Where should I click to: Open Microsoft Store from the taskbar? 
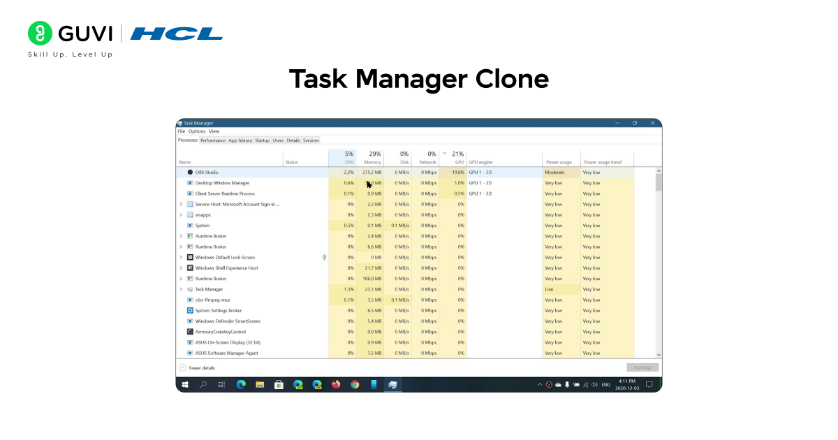point(279,385)
